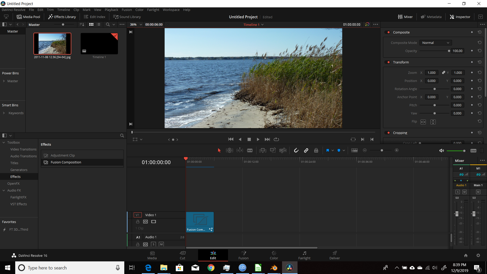Screen dimensions: 487x274
Task: Solo the Audio 1 mixer channel
Action: point(458,192)
